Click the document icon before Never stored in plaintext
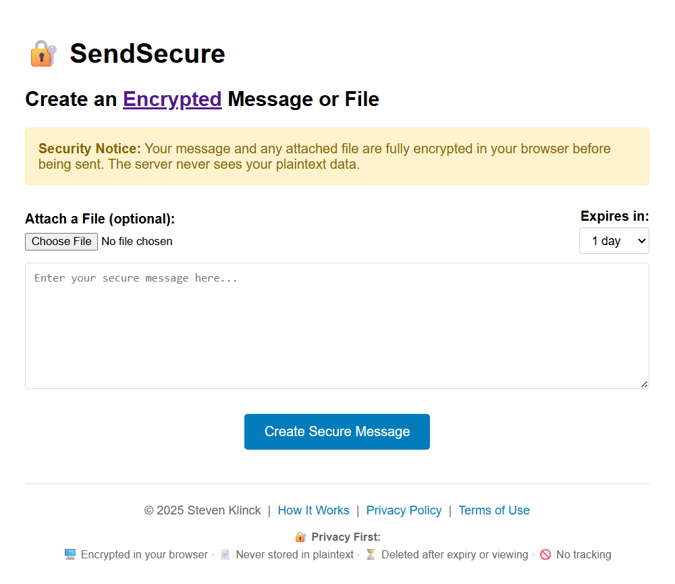675x584 pixels. 225,554
